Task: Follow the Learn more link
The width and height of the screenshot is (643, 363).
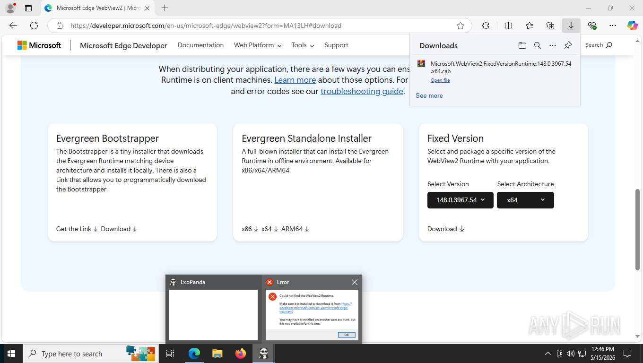Action: (295, 80)
